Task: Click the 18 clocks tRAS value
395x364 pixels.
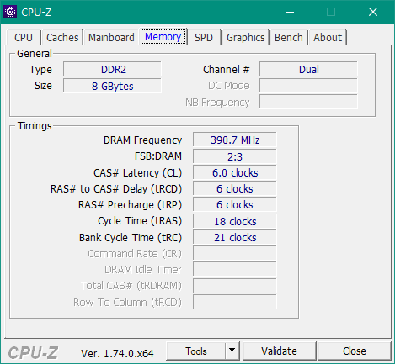Action: [235, 221]
